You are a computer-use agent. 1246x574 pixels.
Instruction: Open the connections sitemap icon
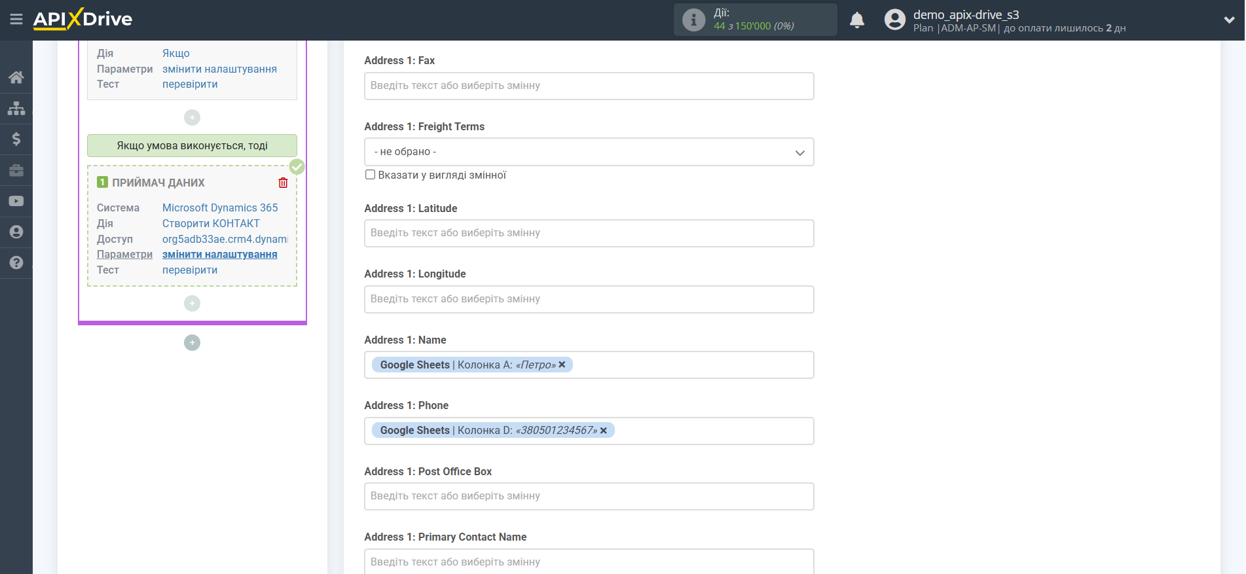[x=16, y=108]
